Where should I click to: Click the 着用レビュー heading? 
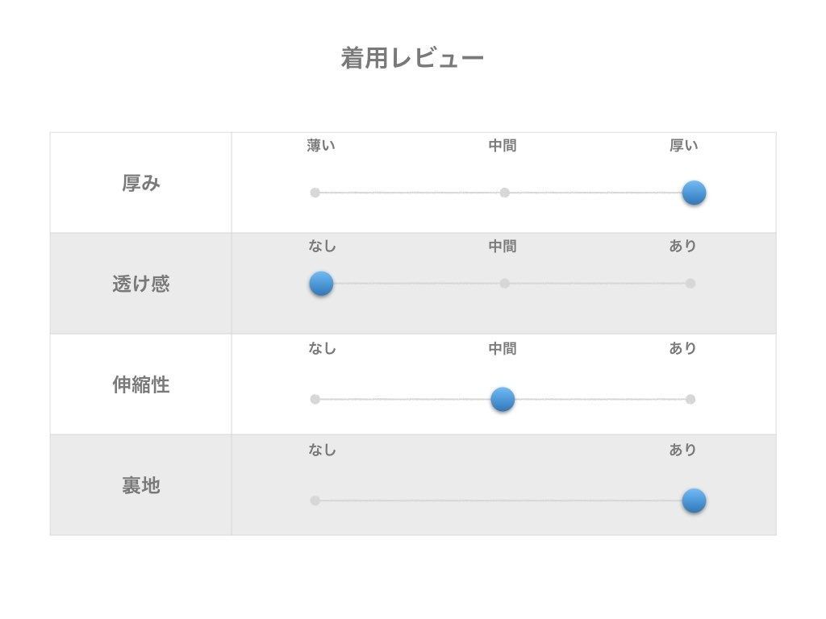point(412,59)
